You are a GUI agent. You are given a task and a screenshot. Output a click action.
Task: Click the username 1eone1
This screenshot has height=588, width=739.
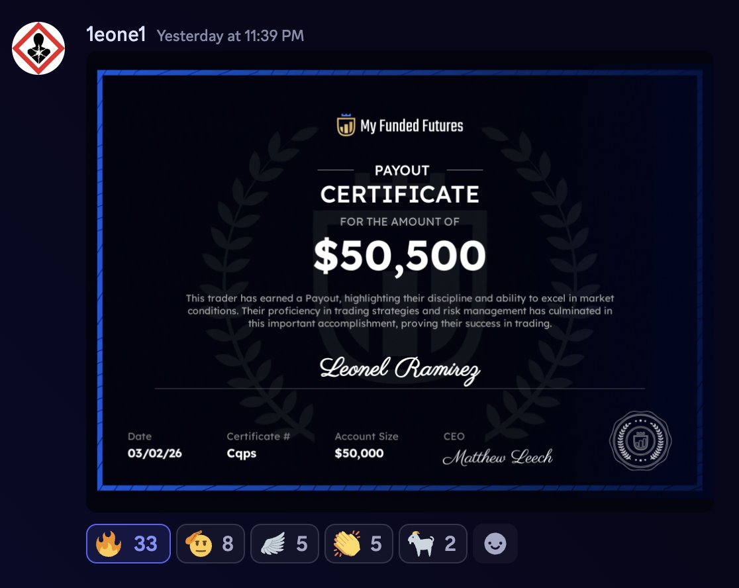click(x=116, y=35)
